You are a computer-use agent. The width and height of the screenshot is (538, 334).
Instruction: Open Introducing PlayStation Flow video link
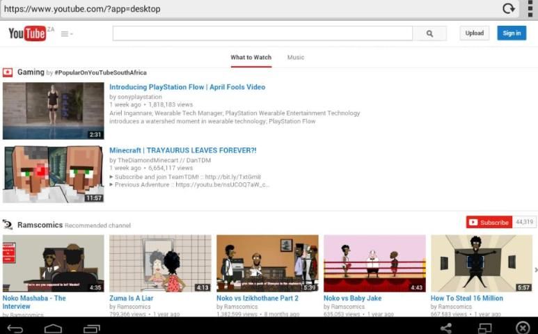point(187,87)
